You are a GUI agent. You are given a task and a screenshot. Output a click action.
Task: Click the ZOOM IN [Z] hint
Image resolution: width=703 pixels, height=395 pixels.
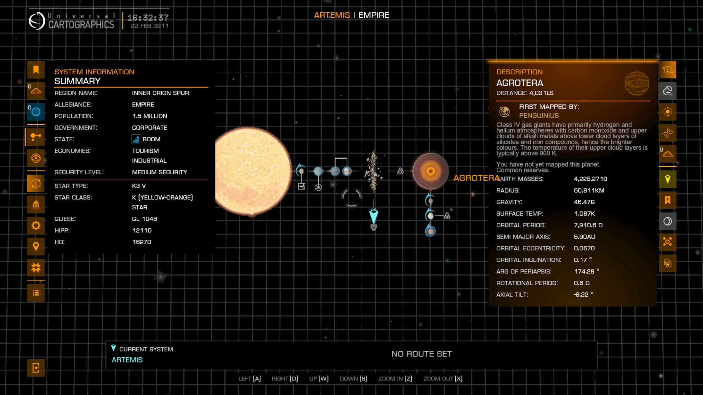coord(395,379)
